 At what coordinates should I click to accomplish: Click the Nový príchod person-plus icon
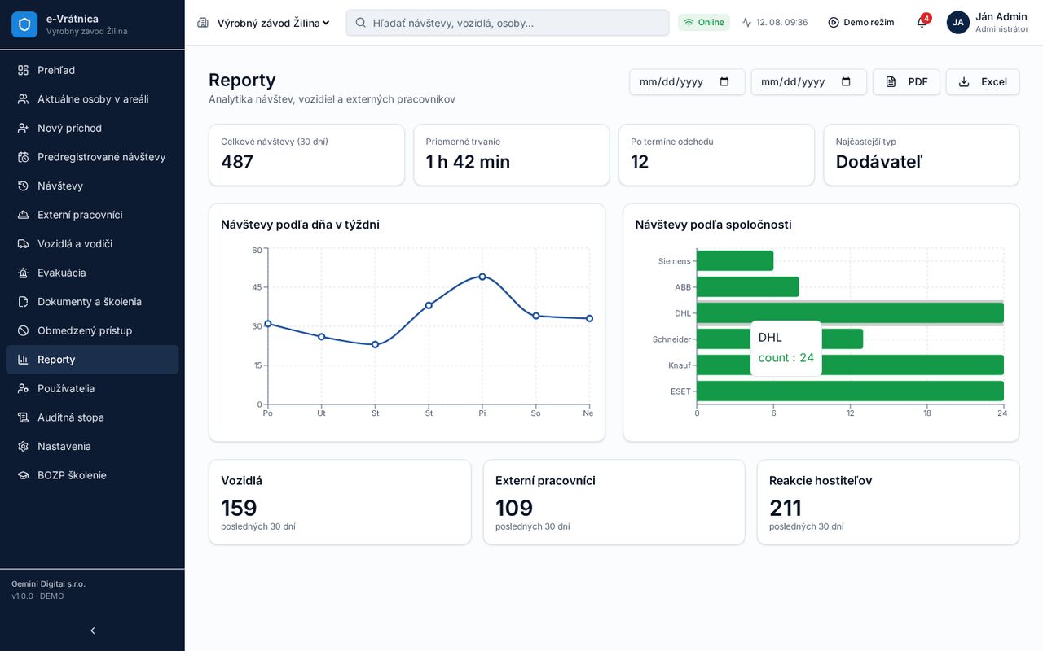click(x=23, y=128)
